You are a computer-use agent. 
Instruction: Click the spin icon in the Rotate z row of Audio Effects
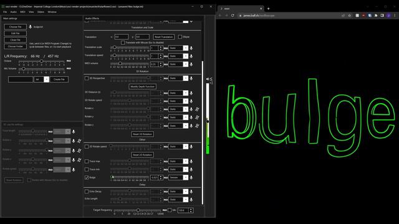pyautogui.click(x=197, y=126)
